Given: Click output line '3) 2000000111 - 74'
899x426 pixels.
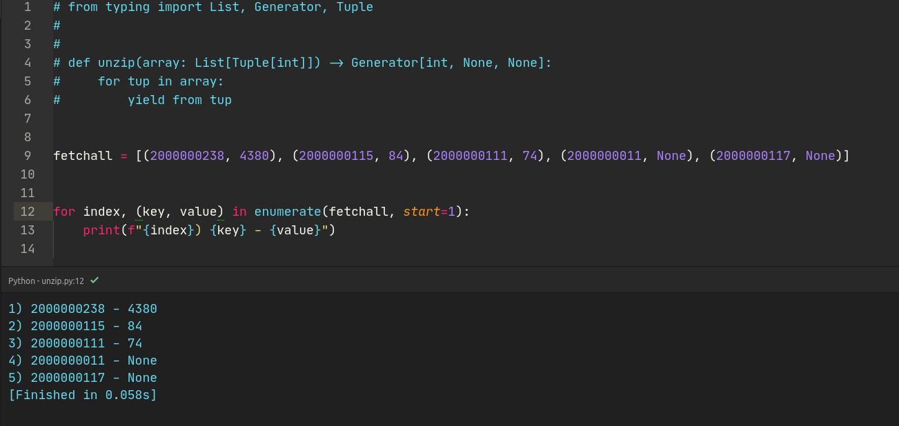Looking at the screenshot, I should coord(75,343).
